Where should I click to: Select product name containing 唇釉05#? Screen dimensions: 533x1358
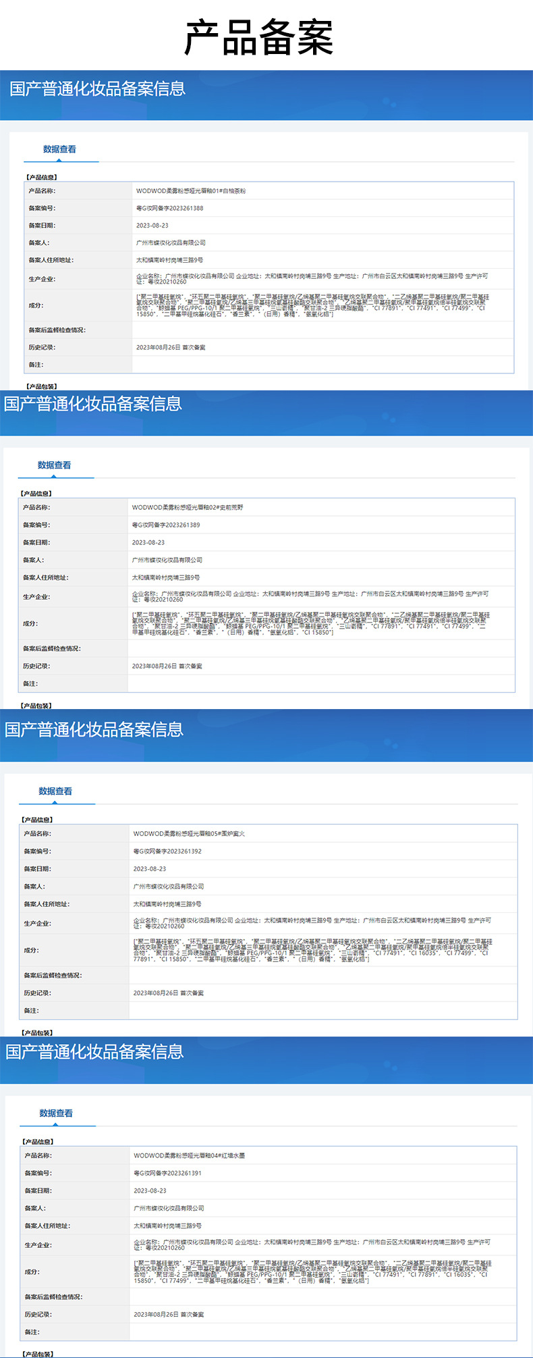(189, 834)
